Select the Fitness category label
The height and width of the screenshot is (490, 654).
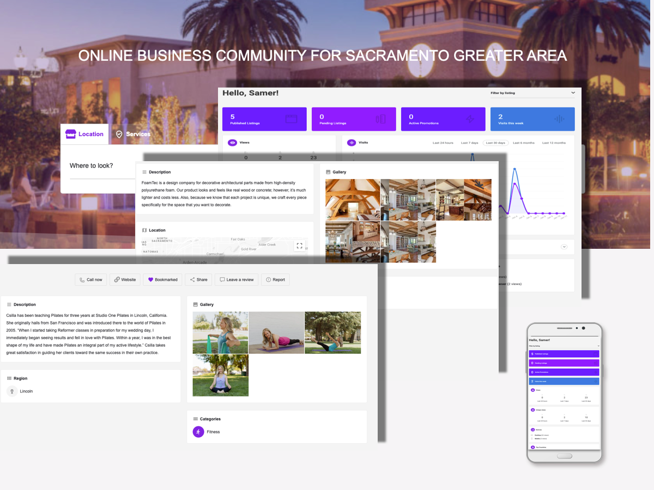point(213,432)
